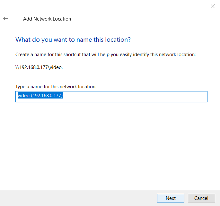Cancel the network location wizard

(x=201, y=198)
